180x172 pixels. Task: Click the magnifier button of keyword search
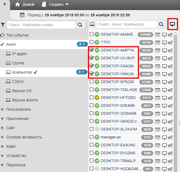pyautogui.click(x=80, y=25)
